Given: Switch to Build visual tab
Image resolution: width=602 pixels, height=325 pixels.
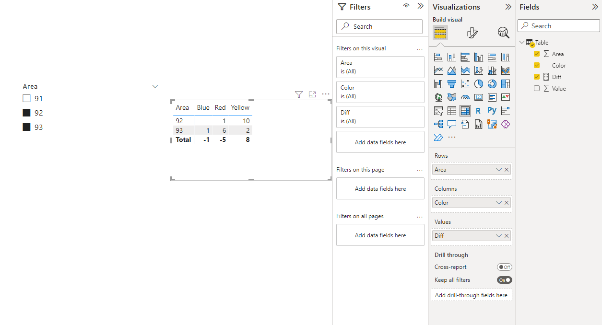Looking at the screenshot, I should point(440,33).
